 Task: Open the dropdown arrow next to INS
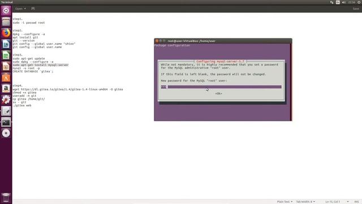pyautogui.click(x=348, y=202)
